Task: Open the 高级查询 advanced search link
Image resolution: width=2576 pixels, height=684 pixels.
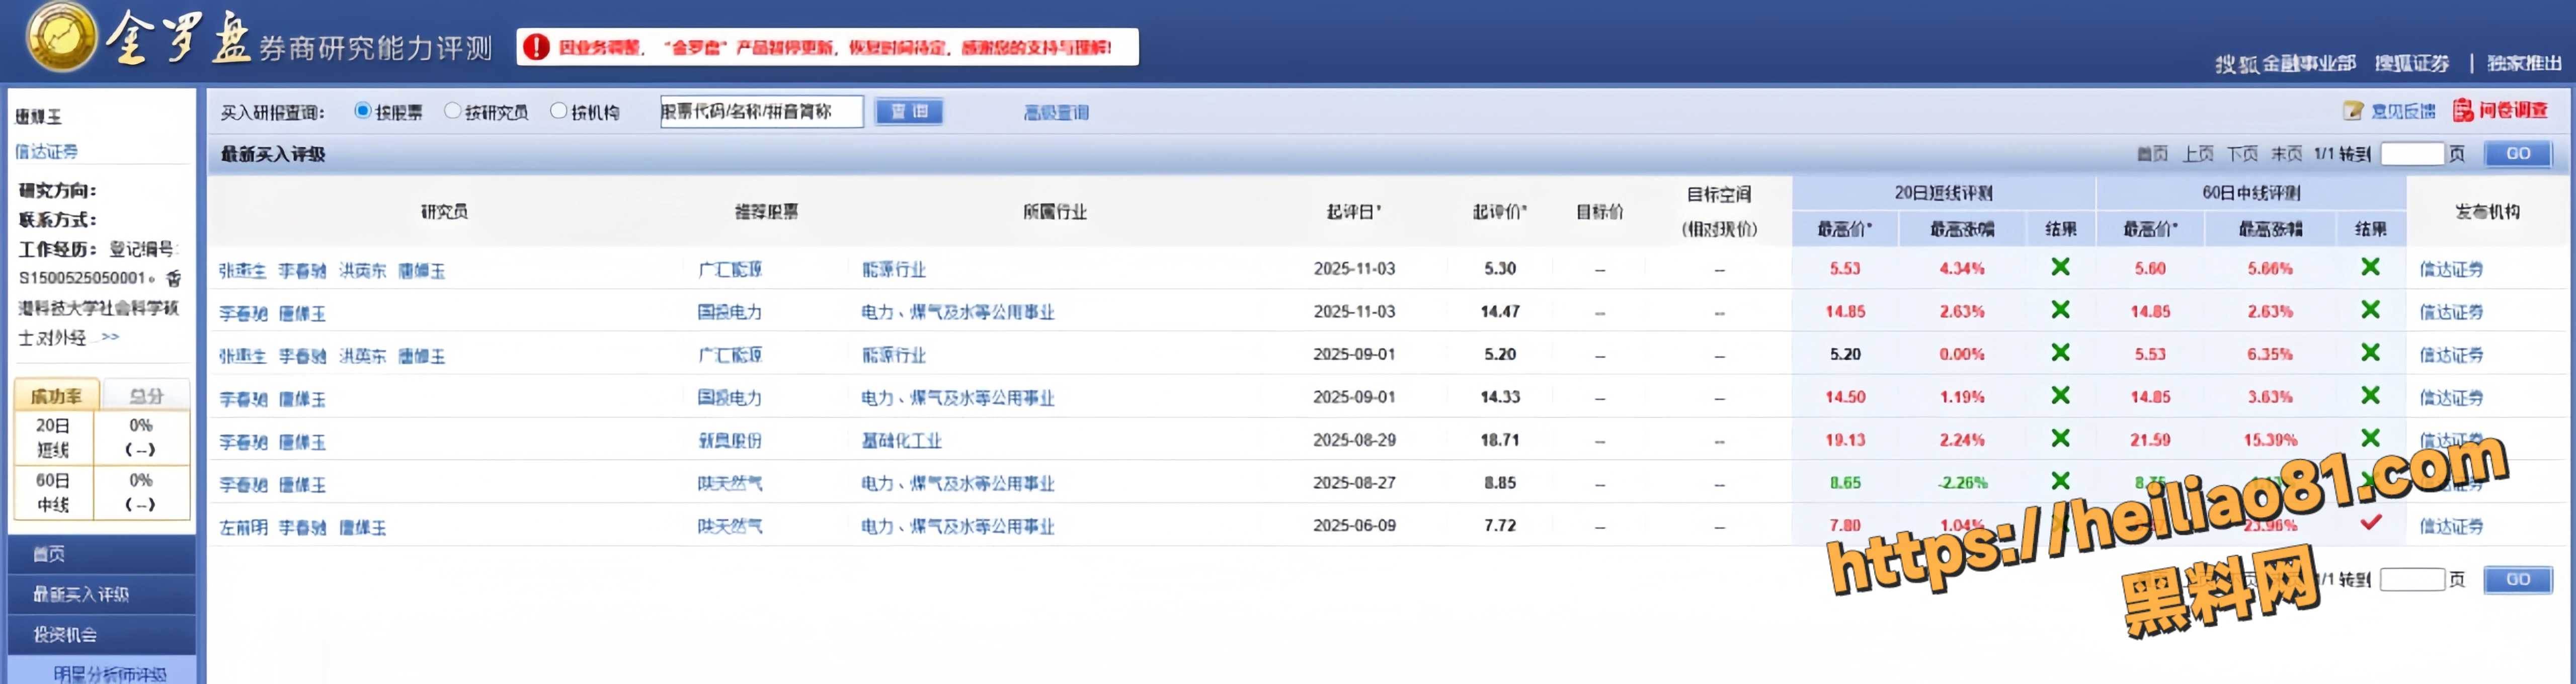Action: click(x=1056, y=113)
